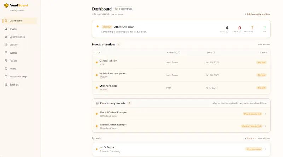Click the truck icon in active truck badge
This screenshot has height=157, width=283.
click(117, 8)
